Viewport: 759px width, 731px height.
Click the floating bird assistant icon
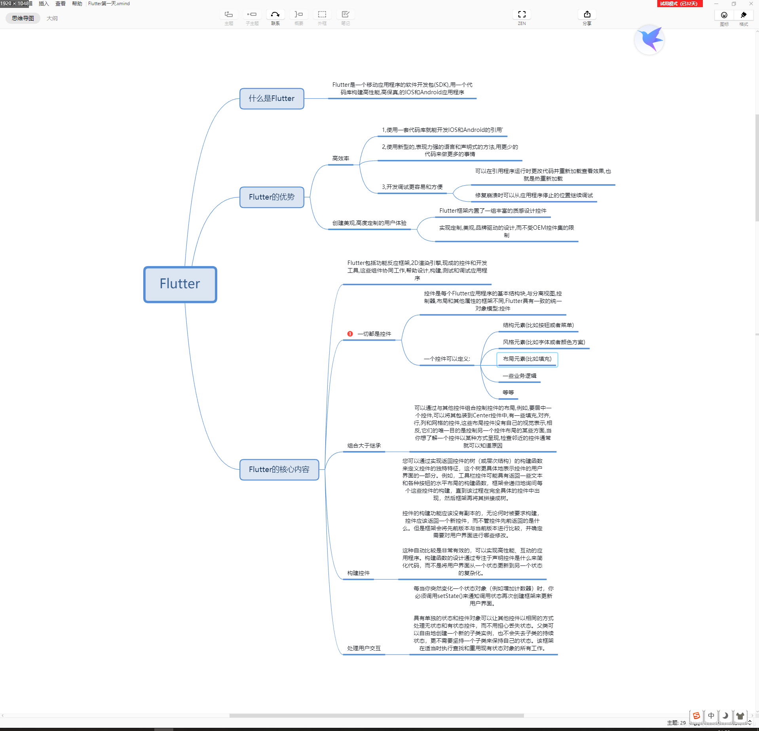[649, 40]
